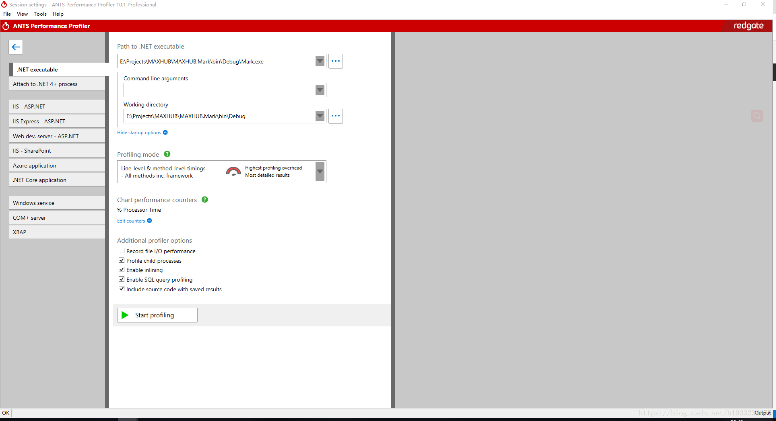Expand the Command line arguments dropdown

pyautogui.click(x=320, y=90)
